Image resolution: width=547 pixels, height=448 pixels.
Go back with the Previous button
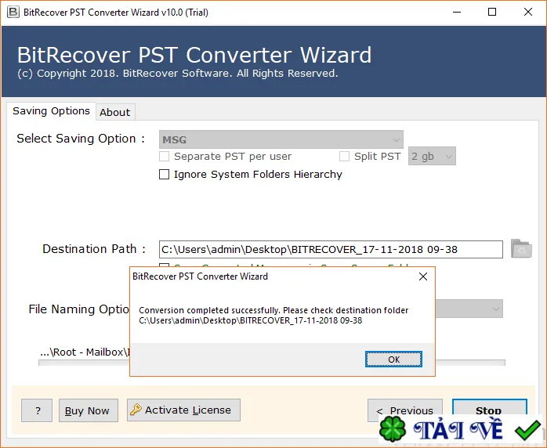point(405,410)
